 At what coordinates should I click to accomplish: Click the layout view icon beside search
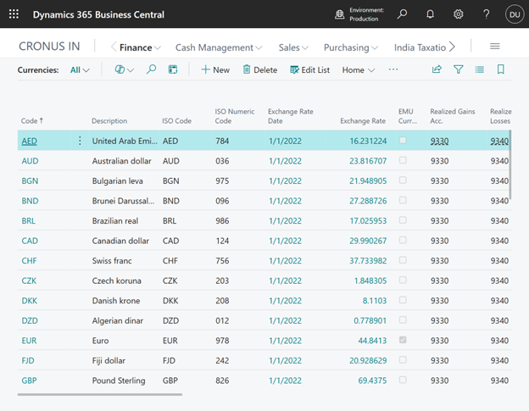[173, 69]
